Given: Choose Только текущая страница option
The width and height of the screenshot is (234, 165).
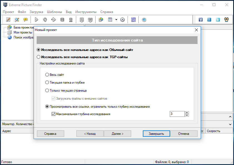Looking at the screenshot, I should point(66,91).
